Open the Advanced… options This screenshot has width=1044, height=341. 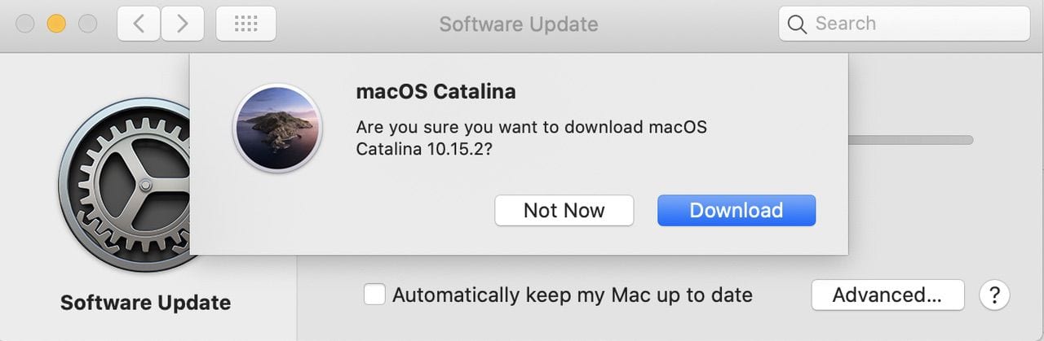click(887, 295)
